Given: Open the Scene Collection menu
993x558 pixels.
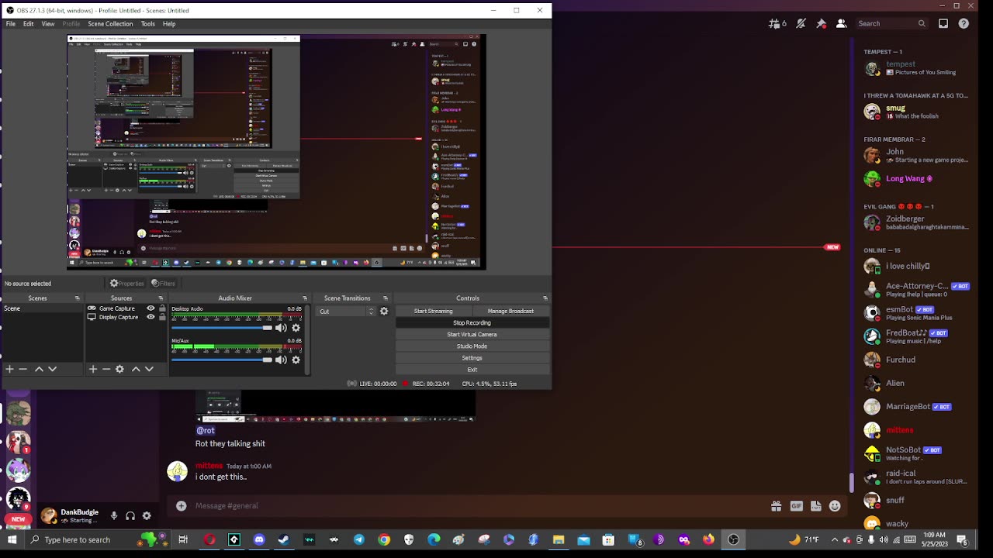Looking at the screenshot, I should pos(110,24).
